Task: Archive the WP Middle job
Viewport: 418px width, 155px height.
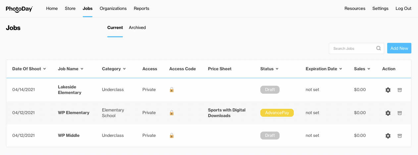Action: [399, 136]
